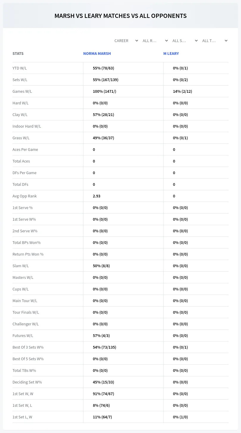Screen dimensions: 241x433
Task: Select the YTD W/L row label
Action: click(x=20, y=68)
